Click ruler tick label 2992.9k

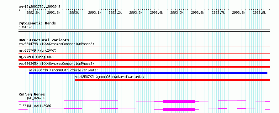54,13
